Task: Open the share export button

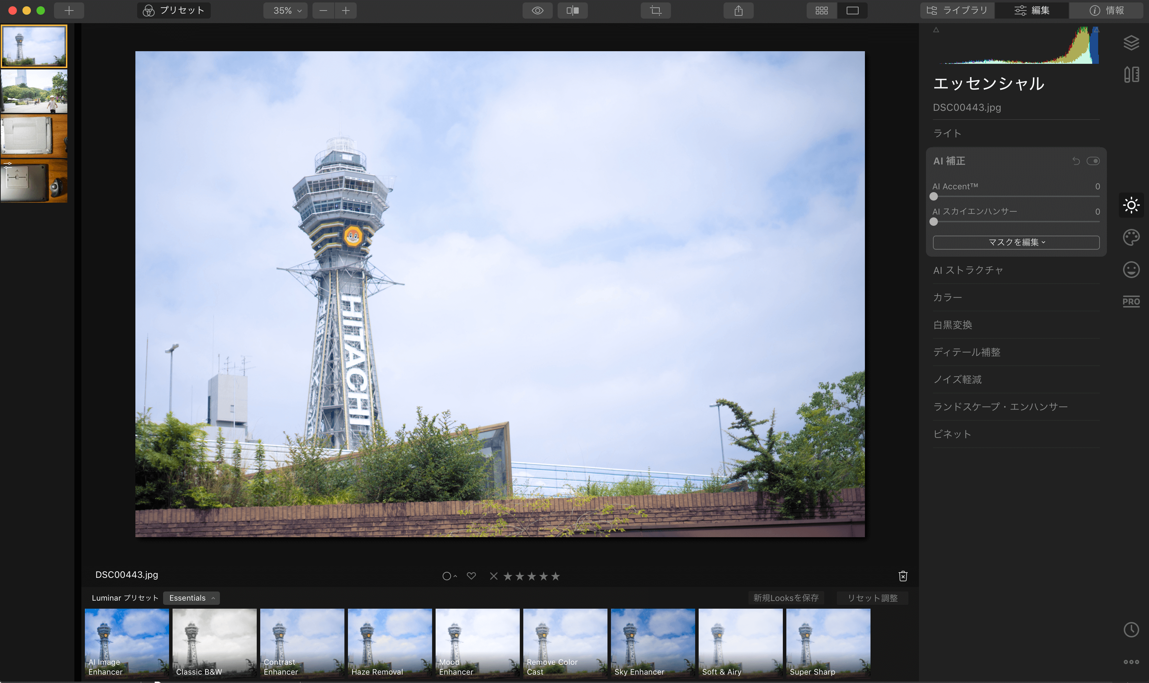Action: tap(738, 10)
